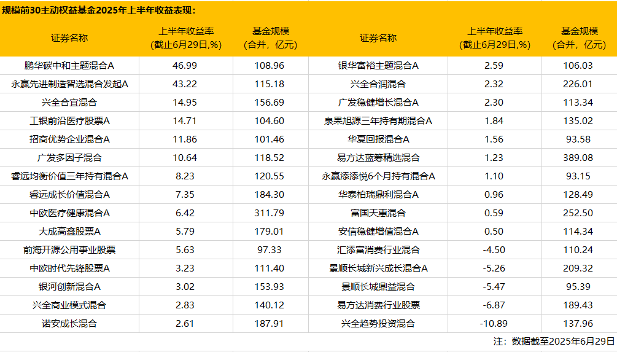
Task: Click the cell 永赢先进制造智选混合发起A
Action: 69,84
